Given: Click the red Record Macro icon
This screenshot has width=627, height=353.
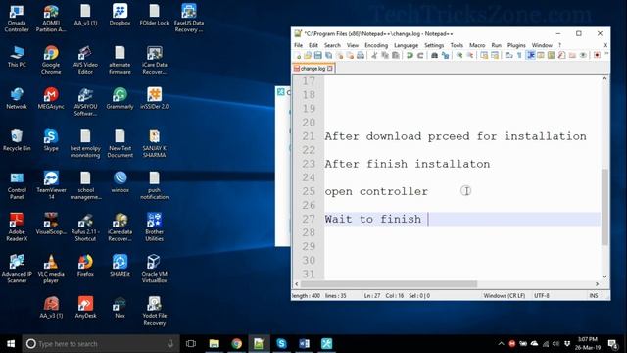Looking at the screenshot, I should pos(597,56).
